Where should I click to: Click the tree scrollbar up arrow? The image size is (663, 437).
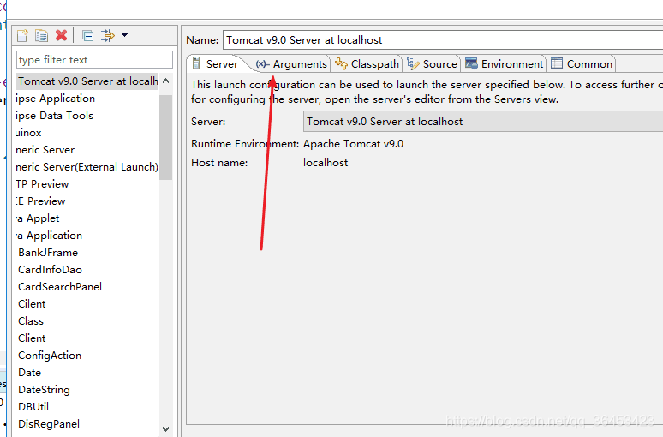tap(166, 81)
